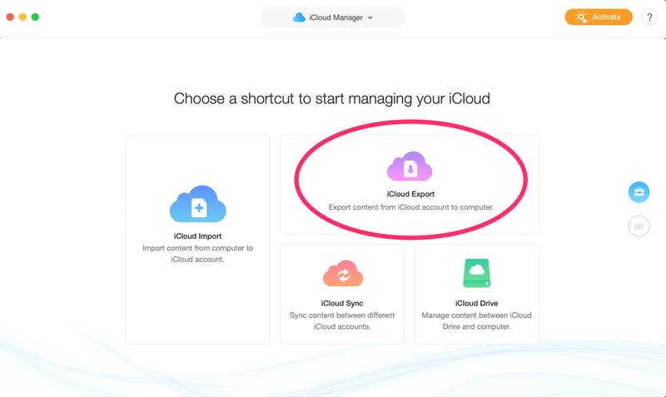Click the purple iCloud Export icon

click(410, 166)
